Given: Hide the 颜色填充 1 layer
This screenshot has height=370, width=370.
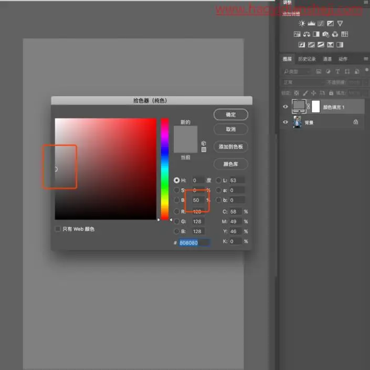Looking at the screenshot, I should coord(286,107).
